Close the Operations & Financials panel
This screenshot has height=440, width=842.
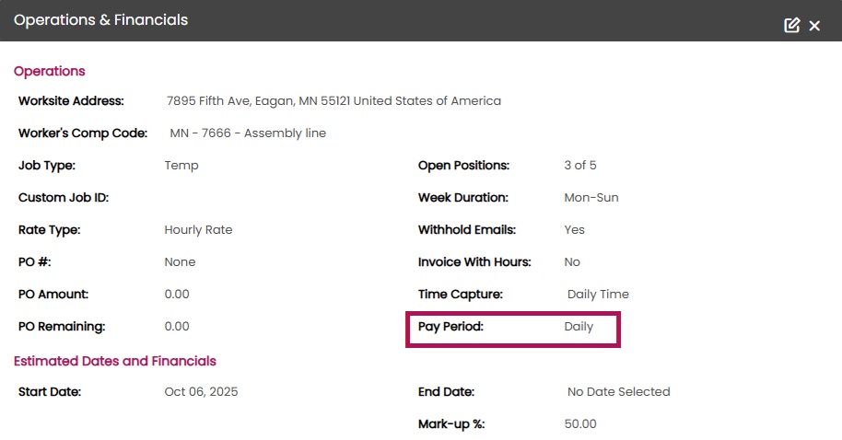(814, 26)
